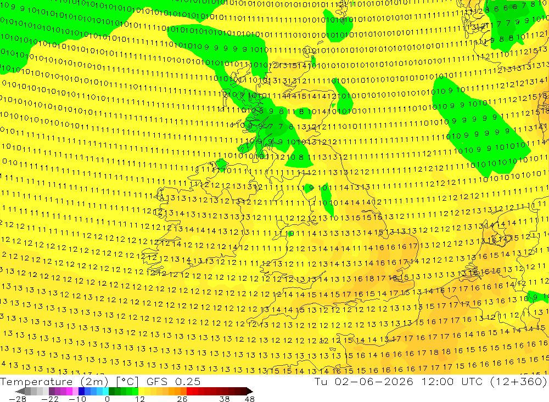Image resolution: width=549 pixels, height=402 pixels.
Task: Click the cyan swatch just left of legend zero
Action: pyautogui.click(x=105, y=391)
